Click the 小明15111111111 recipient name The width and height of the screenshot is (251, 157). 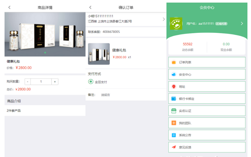coord(100,16)
